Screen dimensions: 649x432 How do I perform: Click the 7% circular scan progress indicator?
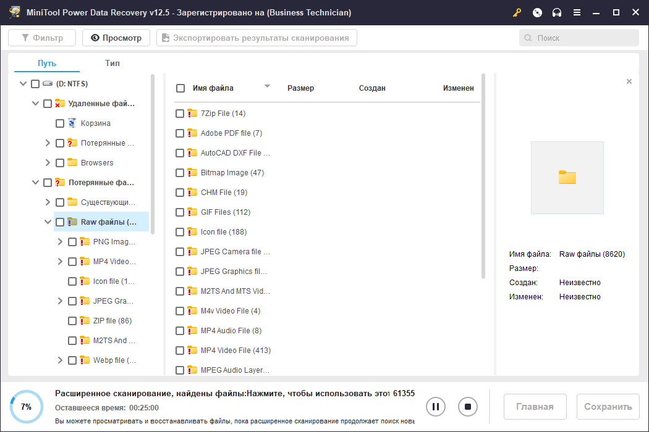pyautogui.click(x=27, y=407)
